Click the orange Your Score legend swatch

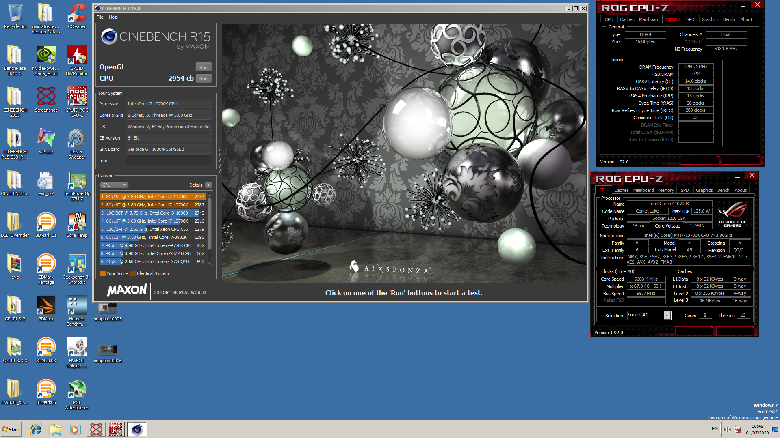point(102,273)
